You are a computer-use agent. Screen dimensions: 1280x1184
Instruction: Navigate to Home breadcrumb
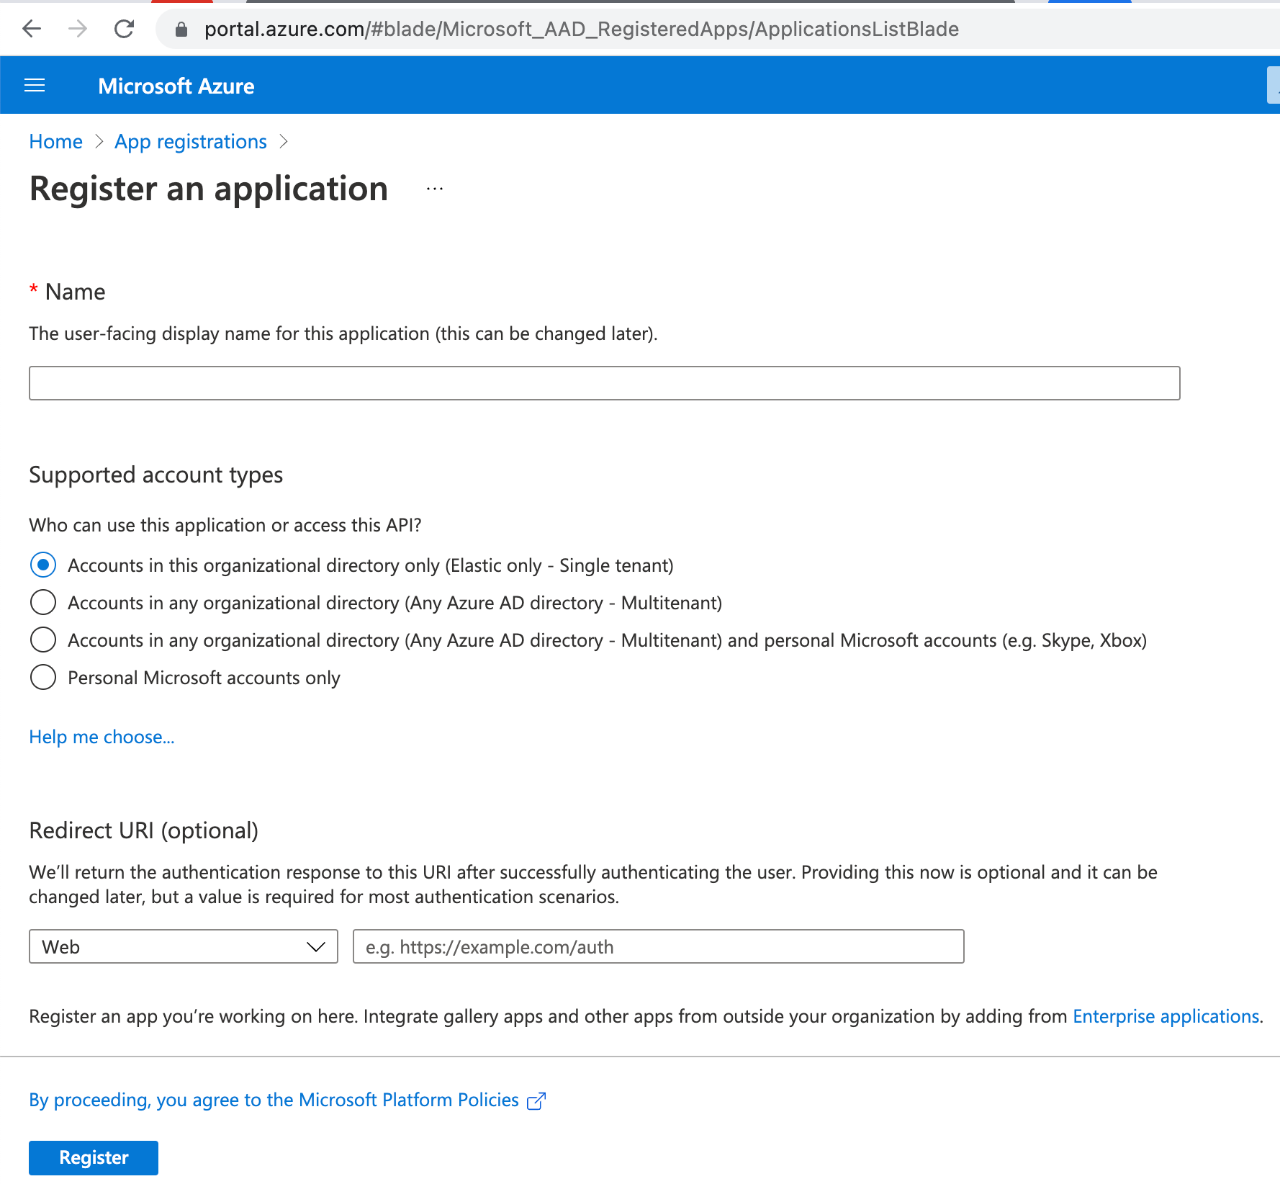click(x=55, y=142)
